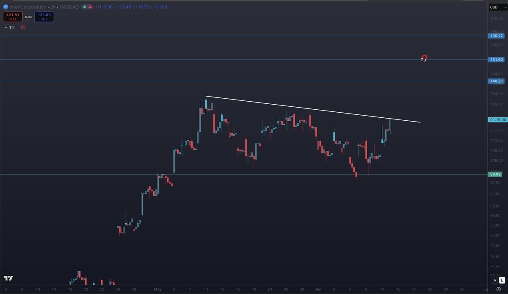508x294 pixels.
Task: Click the close value C121.83
Action: coord(159,7)
